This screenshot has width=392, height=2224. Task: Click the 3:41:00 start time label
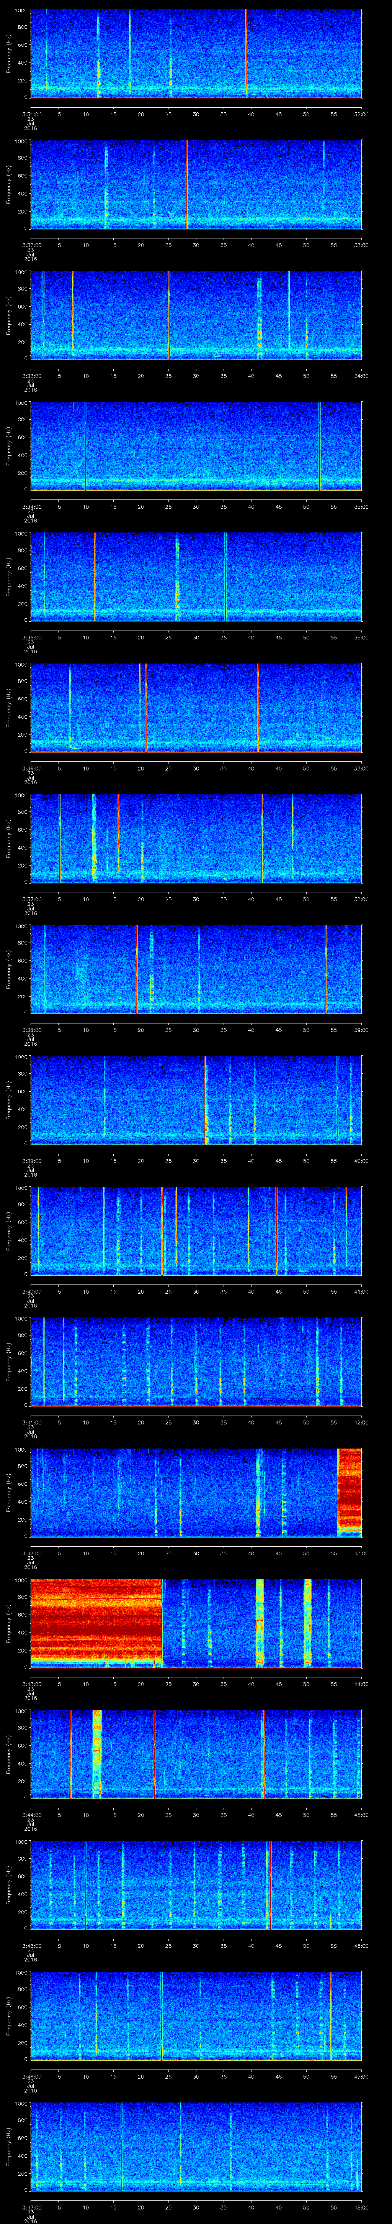(31, 1422)
